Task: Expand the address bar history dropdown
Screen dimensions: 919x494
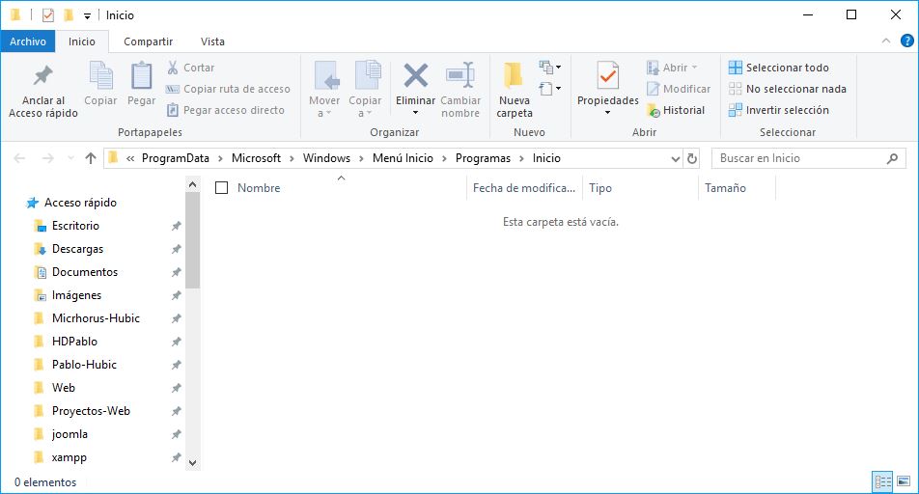Action: pyautogui.click(x=674, y=158)
